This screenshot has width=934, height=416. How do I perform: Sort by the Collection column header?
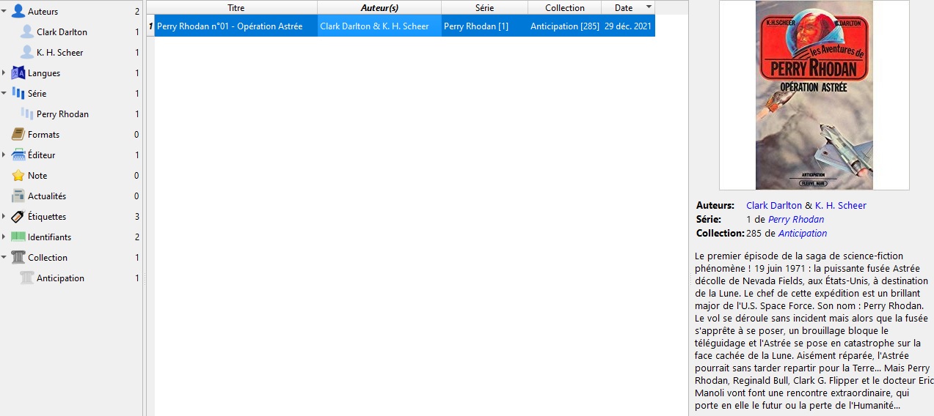coord(564,7)
